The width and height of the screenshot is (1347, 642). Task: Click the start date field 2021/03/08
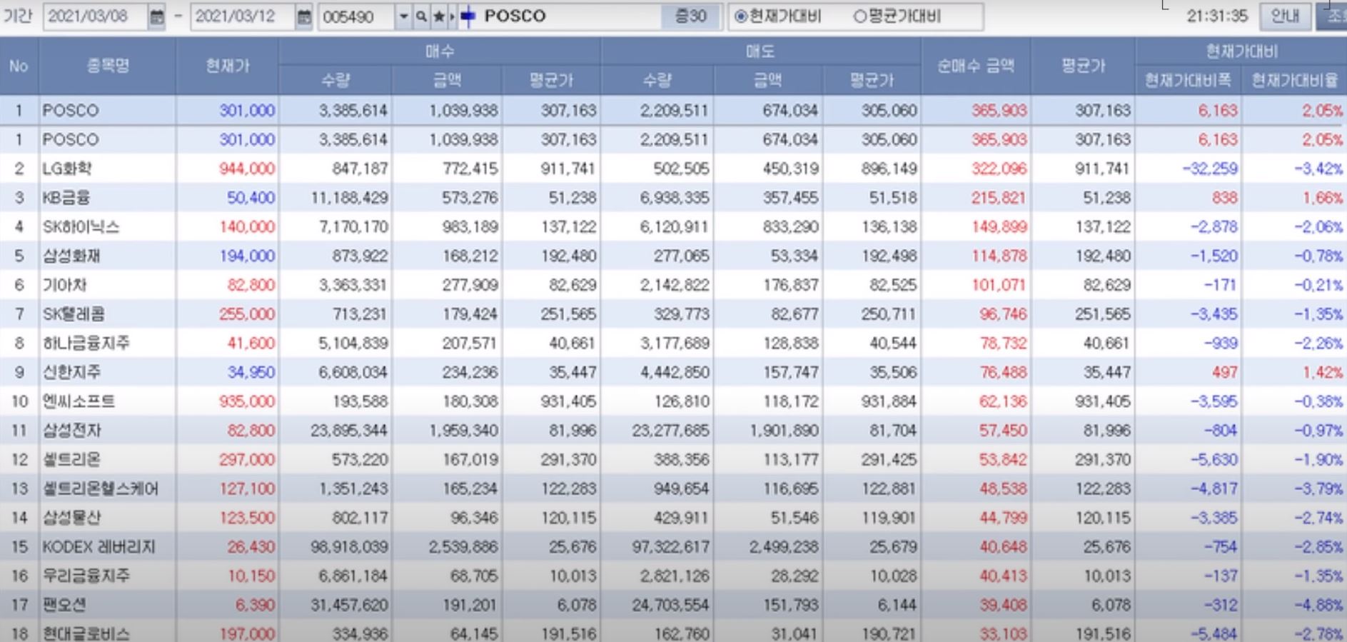click(x=95, y=16)
